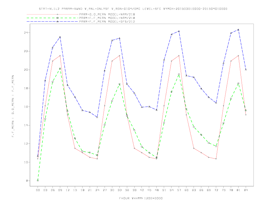The width and height of the screenshot is (268, 207).
Task: Click x-axis tick label 03
Action: pos(45,190)
